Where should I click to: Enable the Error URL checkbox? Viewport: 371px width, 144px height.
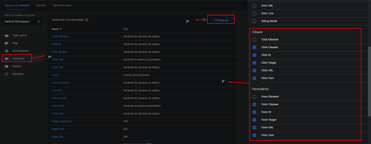point(255,6)
